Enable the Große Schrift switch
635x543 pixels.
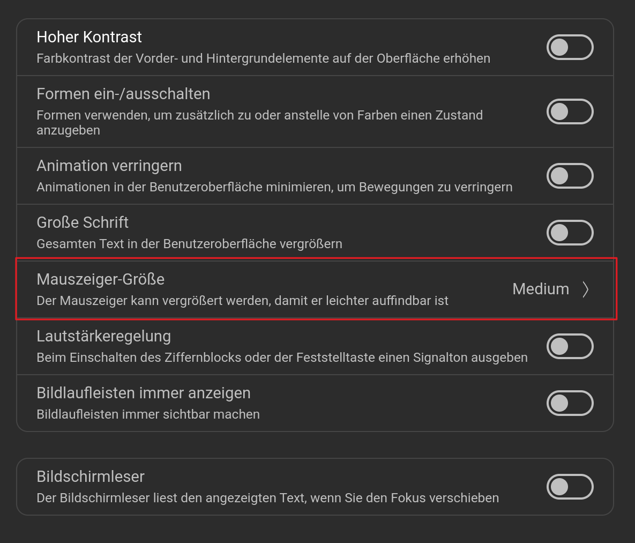click(570, 233)
